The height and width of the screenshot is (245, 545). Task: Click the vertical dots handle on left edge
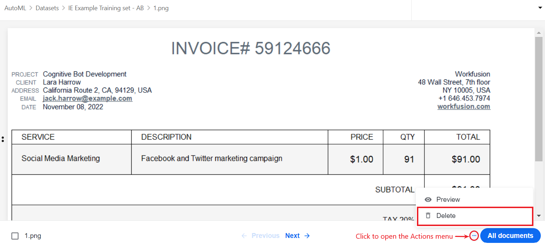click(3, 139)
